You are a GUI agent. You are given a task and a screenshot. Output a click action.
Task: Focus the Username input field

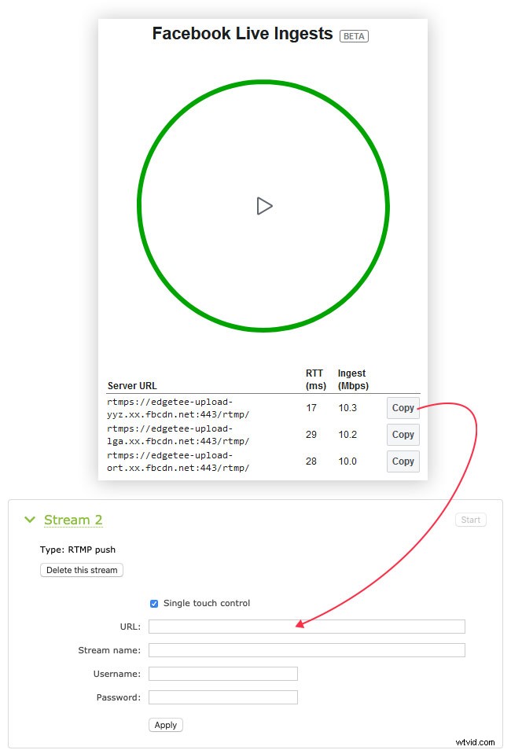pos(223,674)
